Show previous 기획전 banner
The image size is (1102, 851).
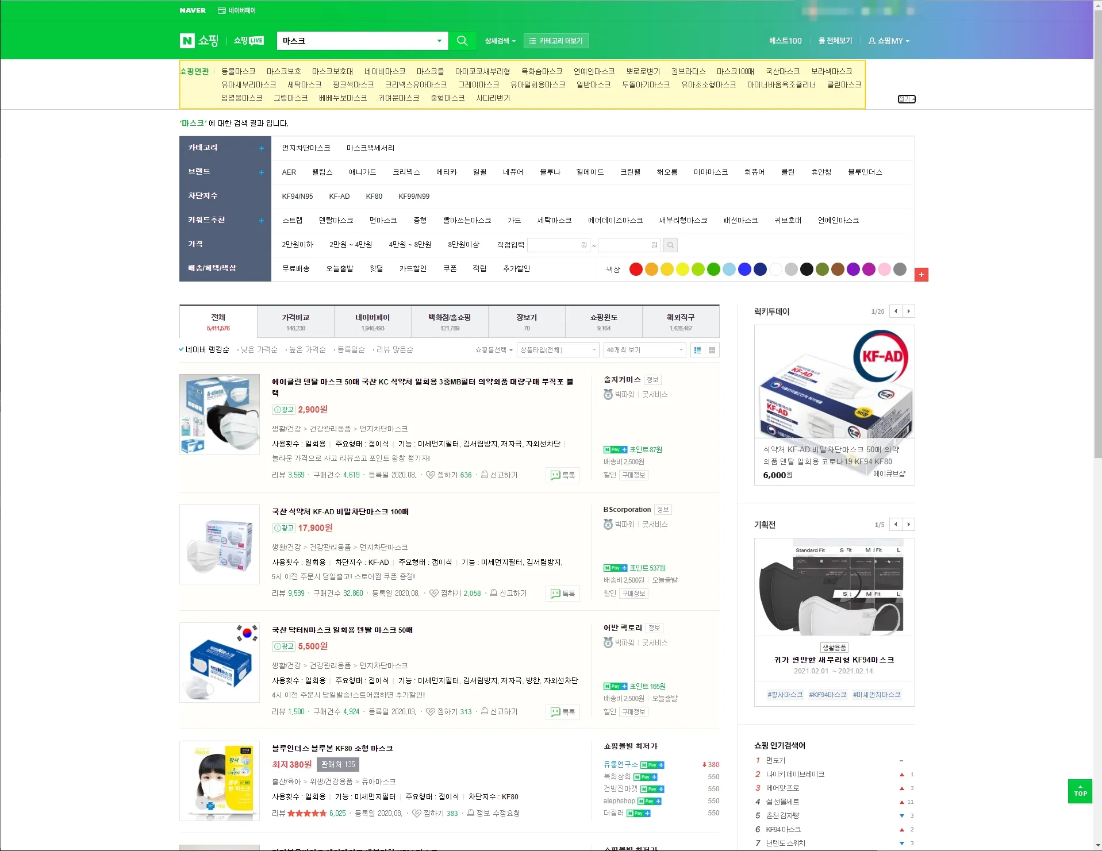(896, 525)
